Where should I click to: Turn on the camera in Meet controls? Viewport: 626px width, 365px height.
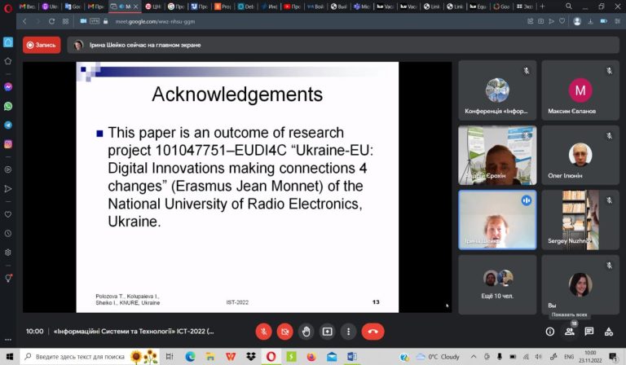(284, 332)
